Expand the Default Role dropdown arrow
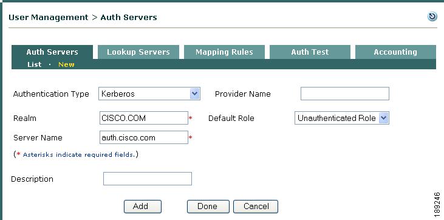 coord(383,118)
